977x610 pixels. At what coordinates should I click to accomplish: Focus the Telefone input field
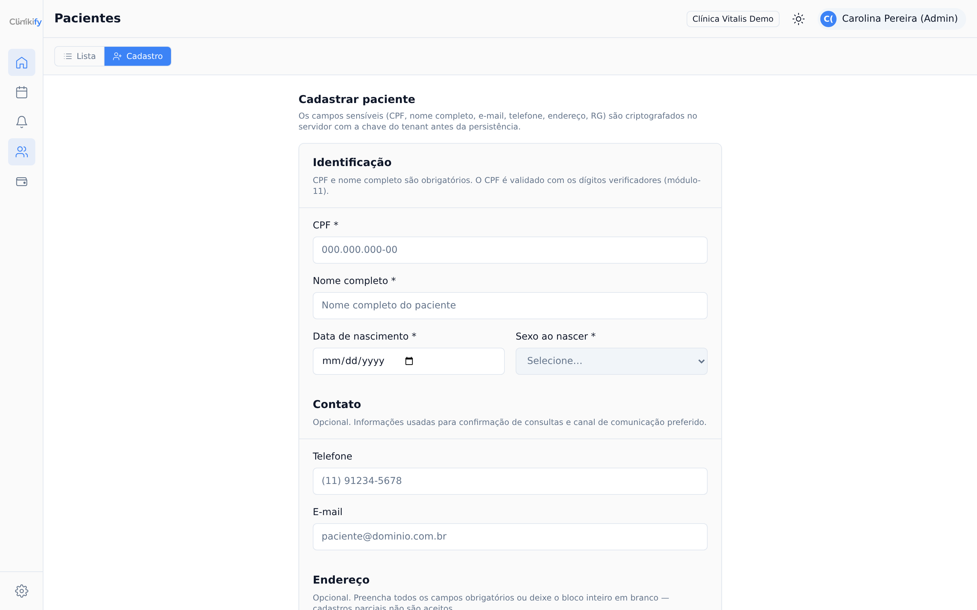pos(510,481)
